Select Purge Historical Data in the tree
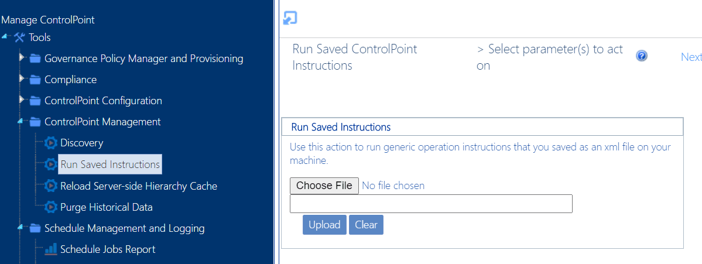 (106, 207)
